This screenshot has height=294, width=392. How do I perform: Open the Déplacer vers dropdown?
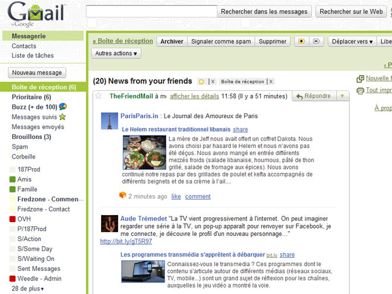352,42
